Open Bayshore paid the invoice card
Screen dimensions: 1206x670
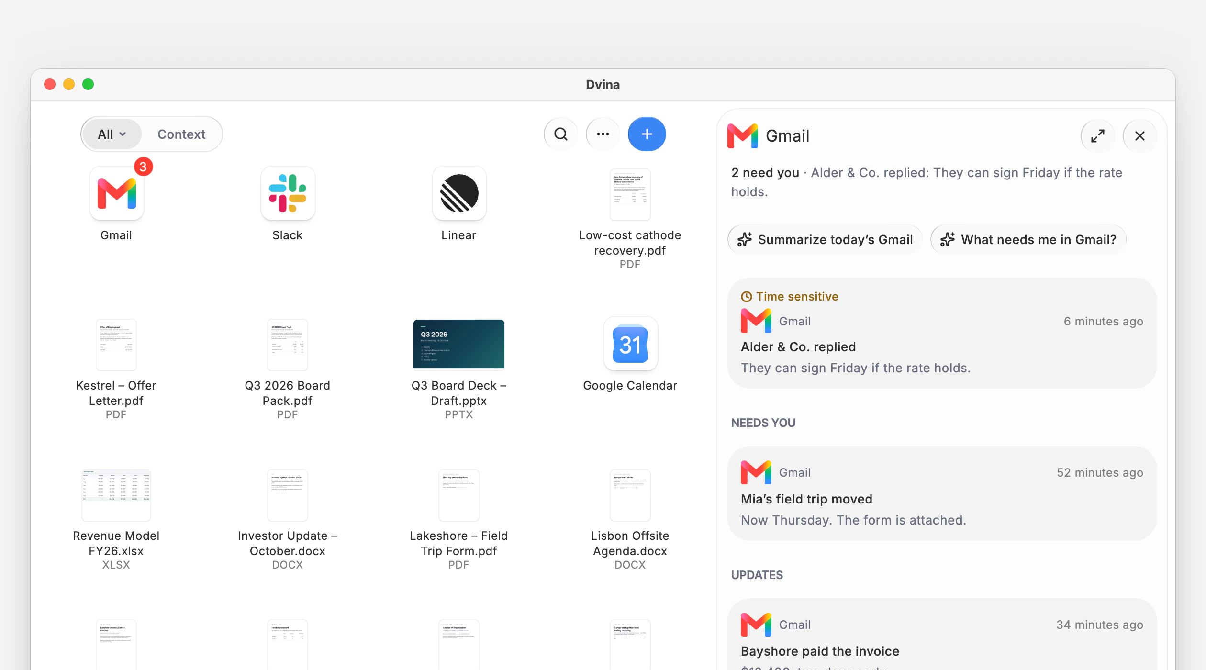pos(942,635)
